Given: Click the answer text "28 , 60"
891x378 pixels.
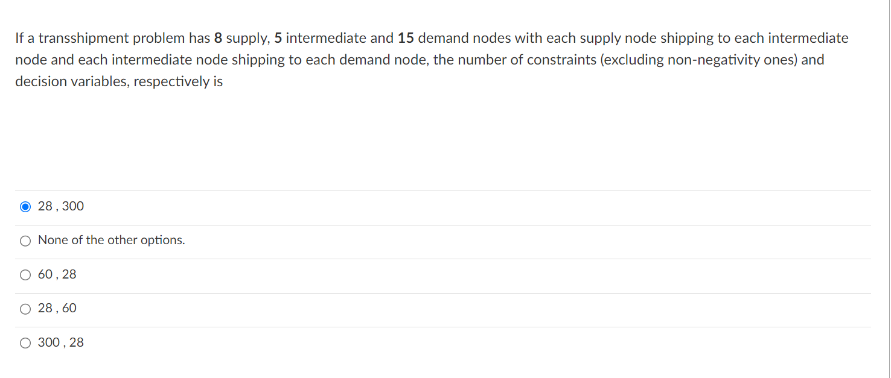Looking at the screenshot, I should click(57, 308).
